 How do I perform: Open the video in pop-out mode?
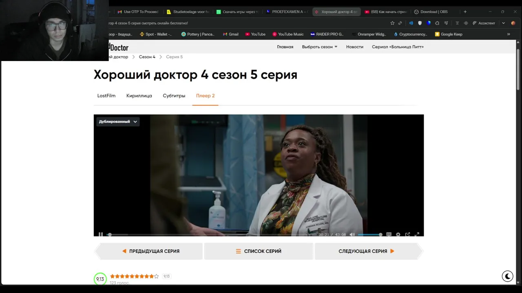407,234
